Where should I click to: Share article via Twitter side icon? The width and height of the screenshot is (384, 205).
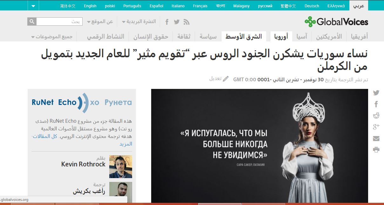(376, 93)
